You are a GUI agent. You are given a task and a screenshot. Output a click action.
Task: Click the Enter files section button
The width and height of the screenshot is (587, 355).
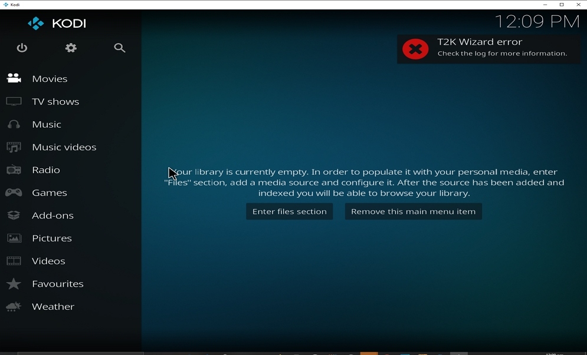click(290, 211)
